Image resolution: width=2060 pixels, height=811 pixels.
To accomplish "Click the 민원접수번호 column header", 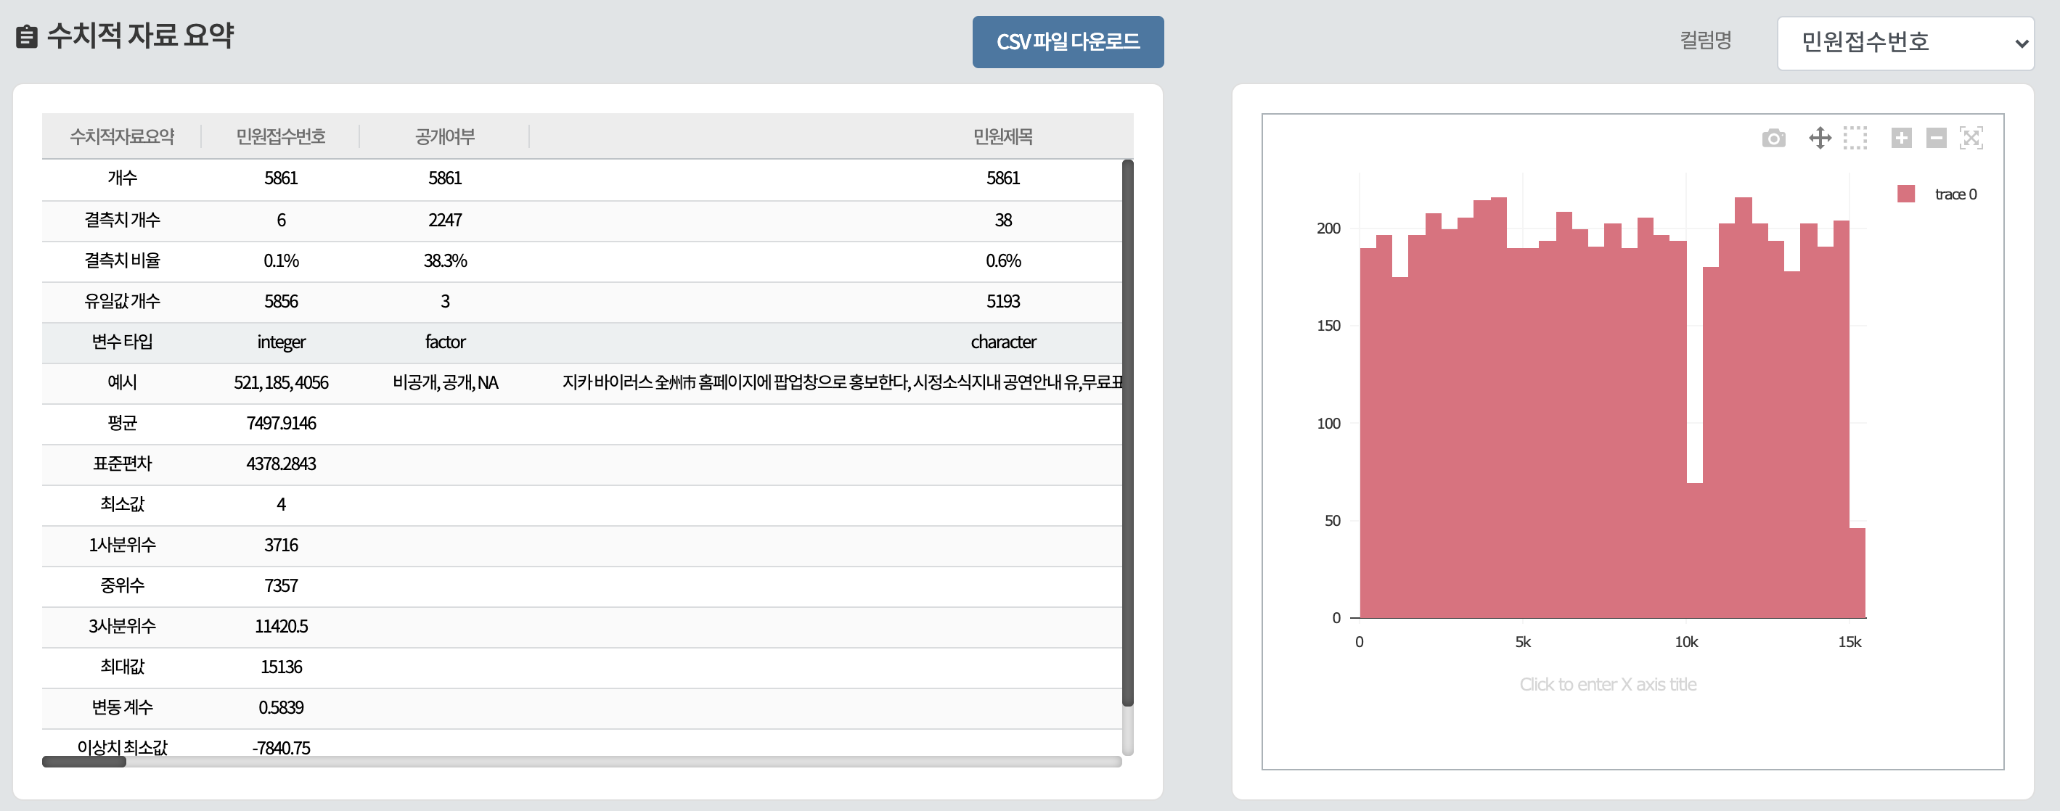I will pos(281,136).
